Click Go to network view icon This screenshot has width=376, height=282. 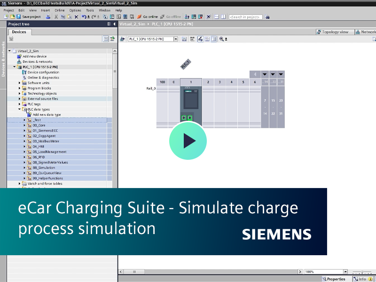tap(123, 39)
